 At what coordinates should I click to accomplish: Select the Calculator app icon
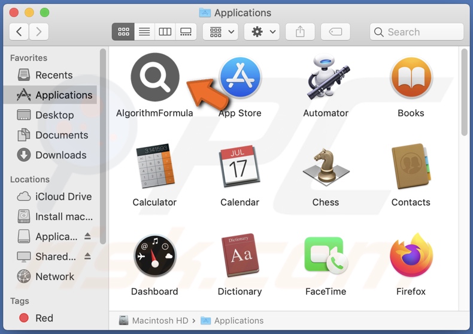(x=154, y=166)
